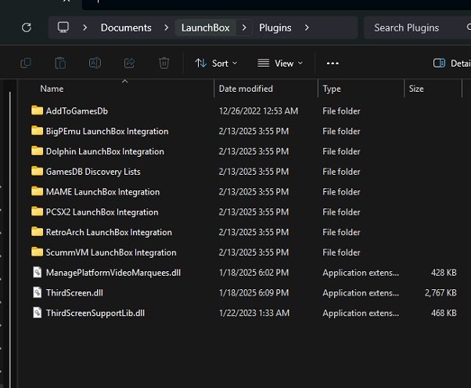Select the RetroArch LaunchBox Integration folder icon

click(x=38, y=231)
